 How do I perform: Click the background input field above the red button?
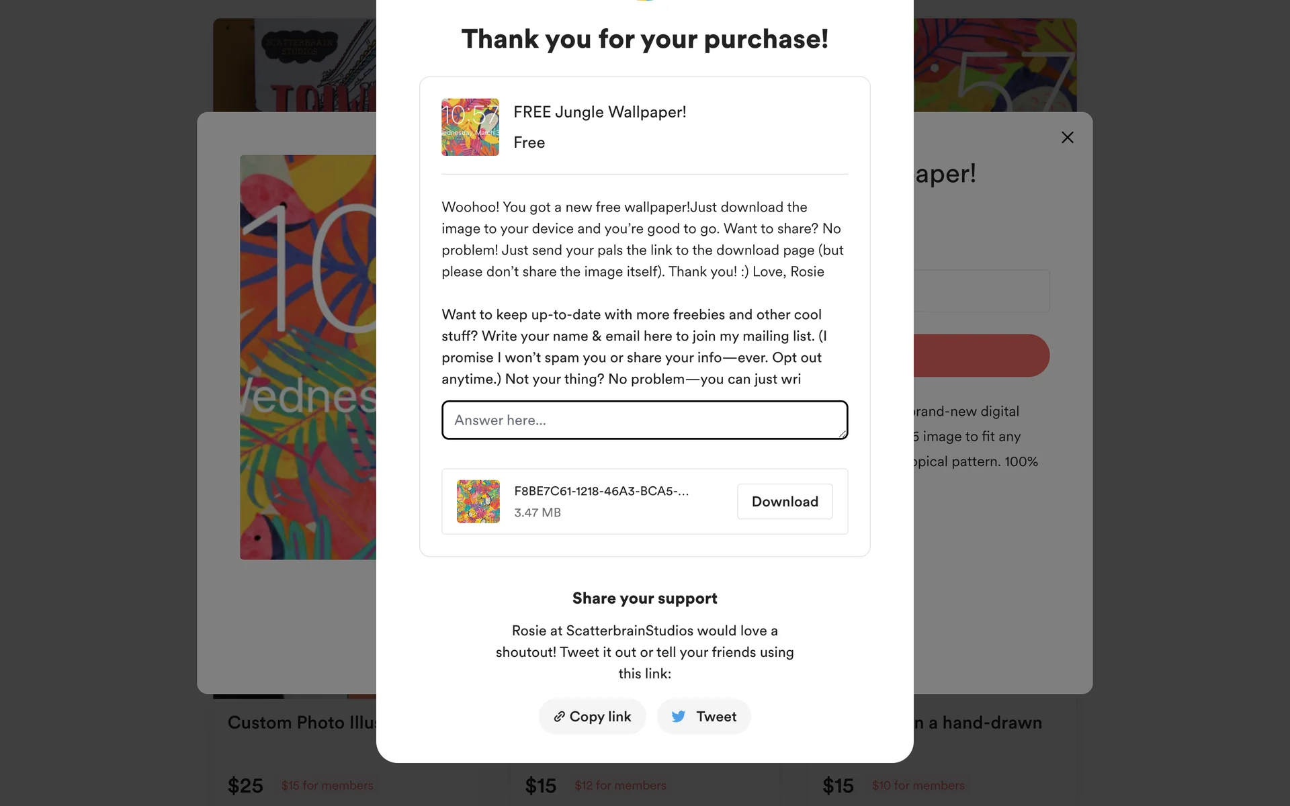click(x=981, y=291)
